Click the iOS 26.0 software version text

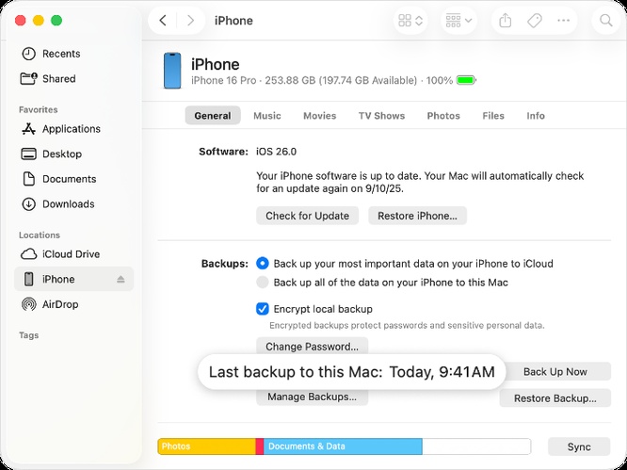pyautogui.click(x=276, y=152)
